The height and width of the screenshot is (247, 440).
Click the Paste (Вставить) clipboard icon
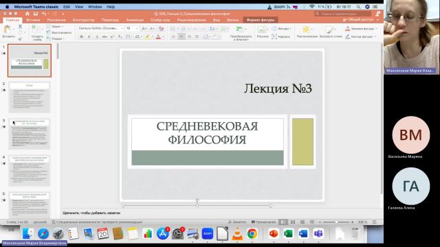[x=8, y=30]
